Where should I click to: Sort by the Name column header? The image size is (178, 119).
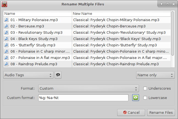point(38,14)
